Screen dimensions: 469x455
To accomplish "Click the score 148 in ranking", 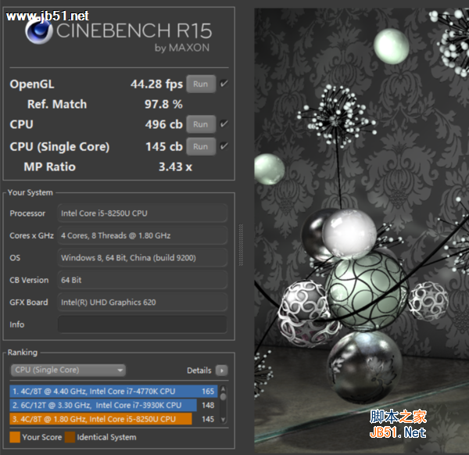I will [x=208, y=405].
